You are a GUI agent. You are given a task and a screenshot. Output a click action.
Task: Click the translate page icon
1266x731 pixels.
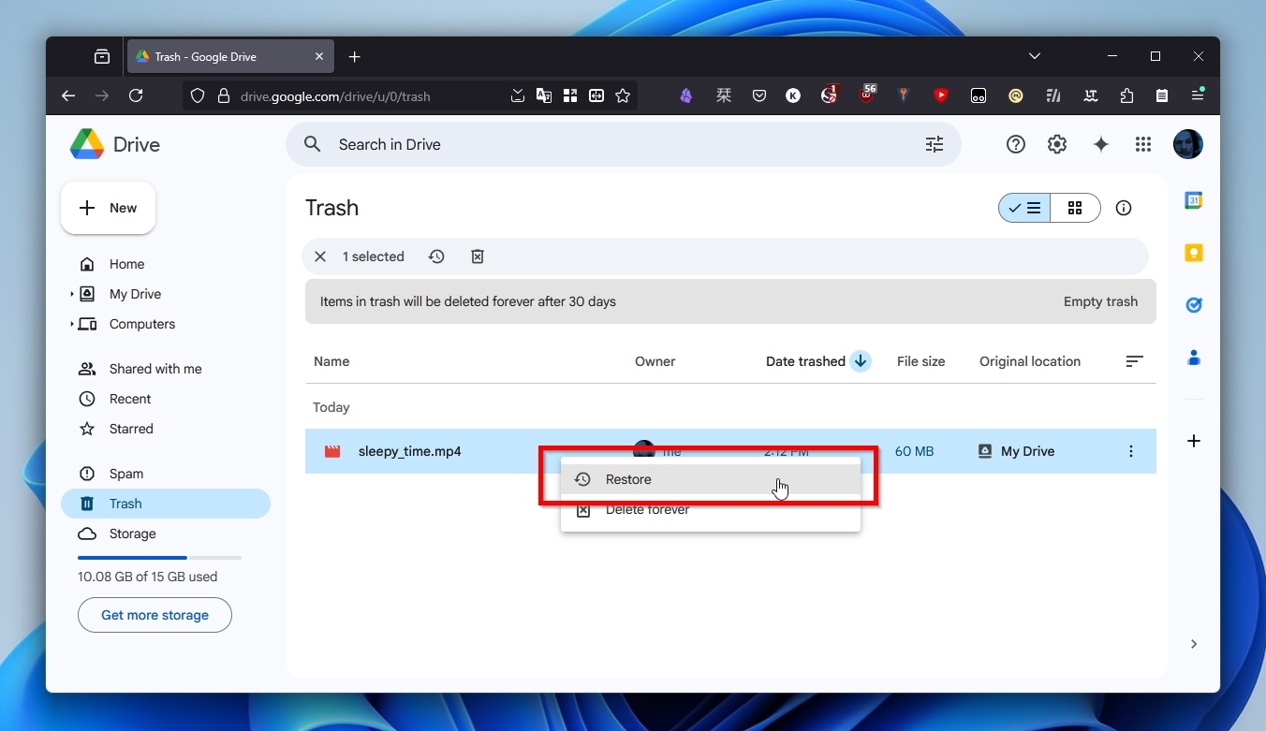543,95
